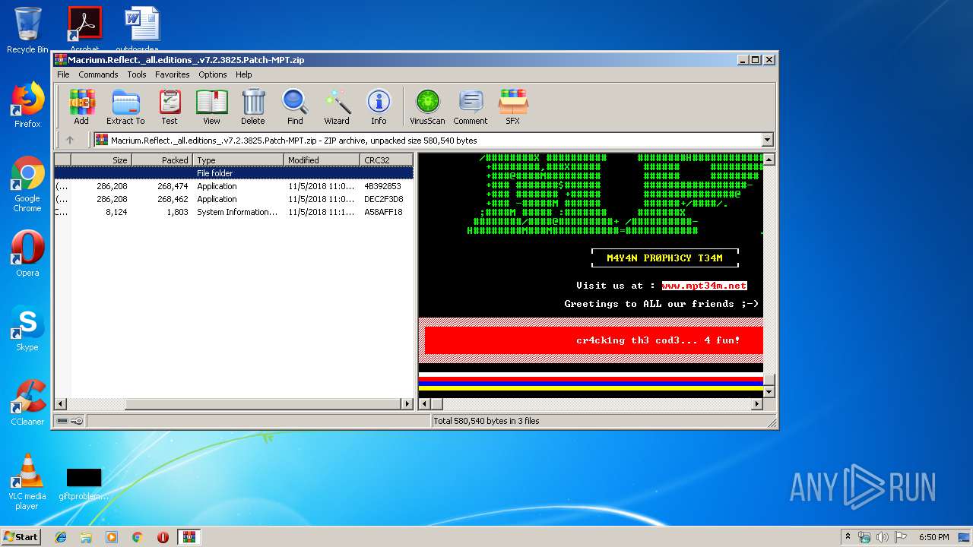The width and height of the screenshot is (973, 547).
Task: Open the Skype desktop shortcut
Action: click(27, 328)
